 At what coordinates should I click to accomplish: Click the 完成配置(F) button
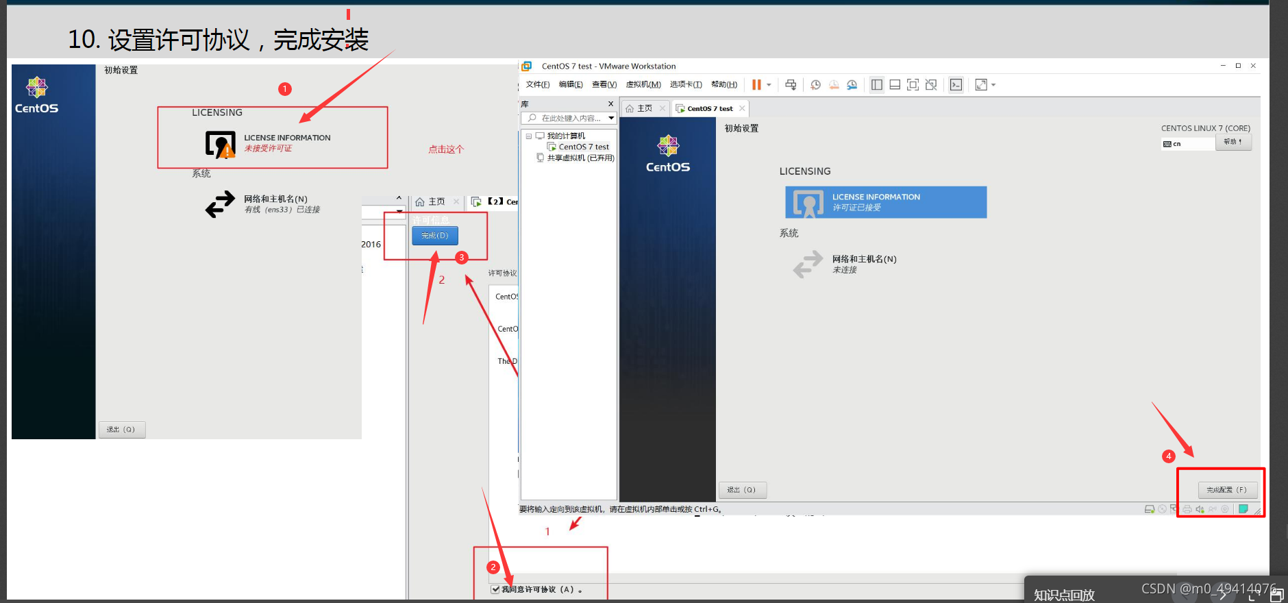(x=1227, y=490)
